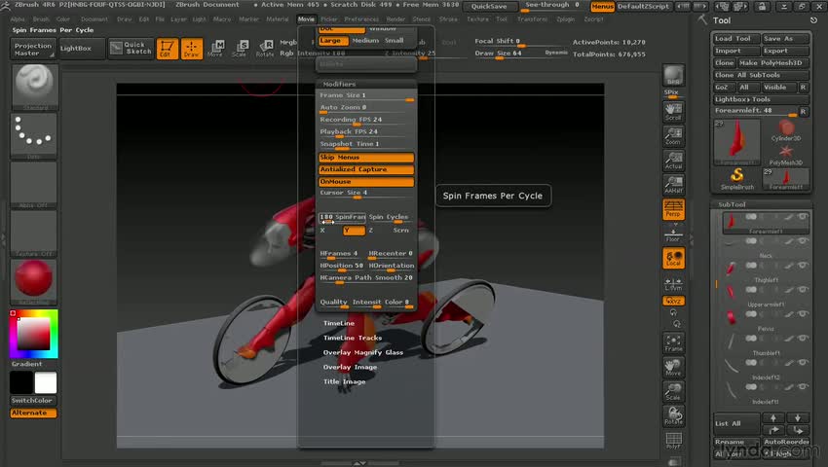Open the Document menu
Screen dimensions: 828x467
94,19
